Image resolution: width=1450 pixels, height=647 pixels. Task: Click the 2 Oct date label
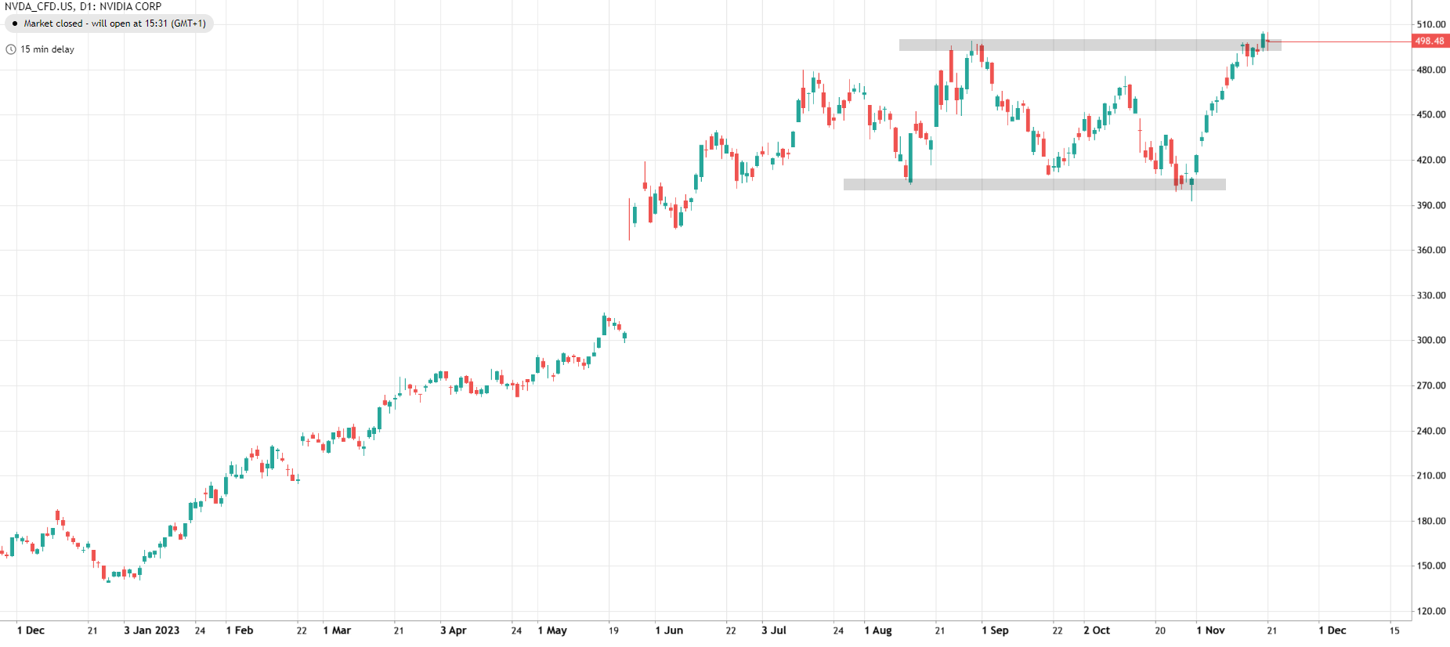click(1097, 631)
